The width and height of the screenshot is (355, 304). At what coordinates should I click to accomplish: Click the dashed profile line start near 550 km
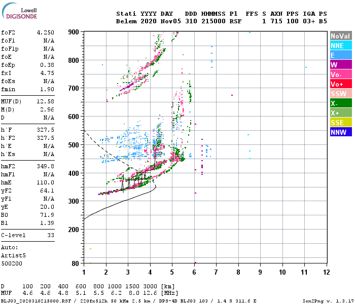(85, 131)
